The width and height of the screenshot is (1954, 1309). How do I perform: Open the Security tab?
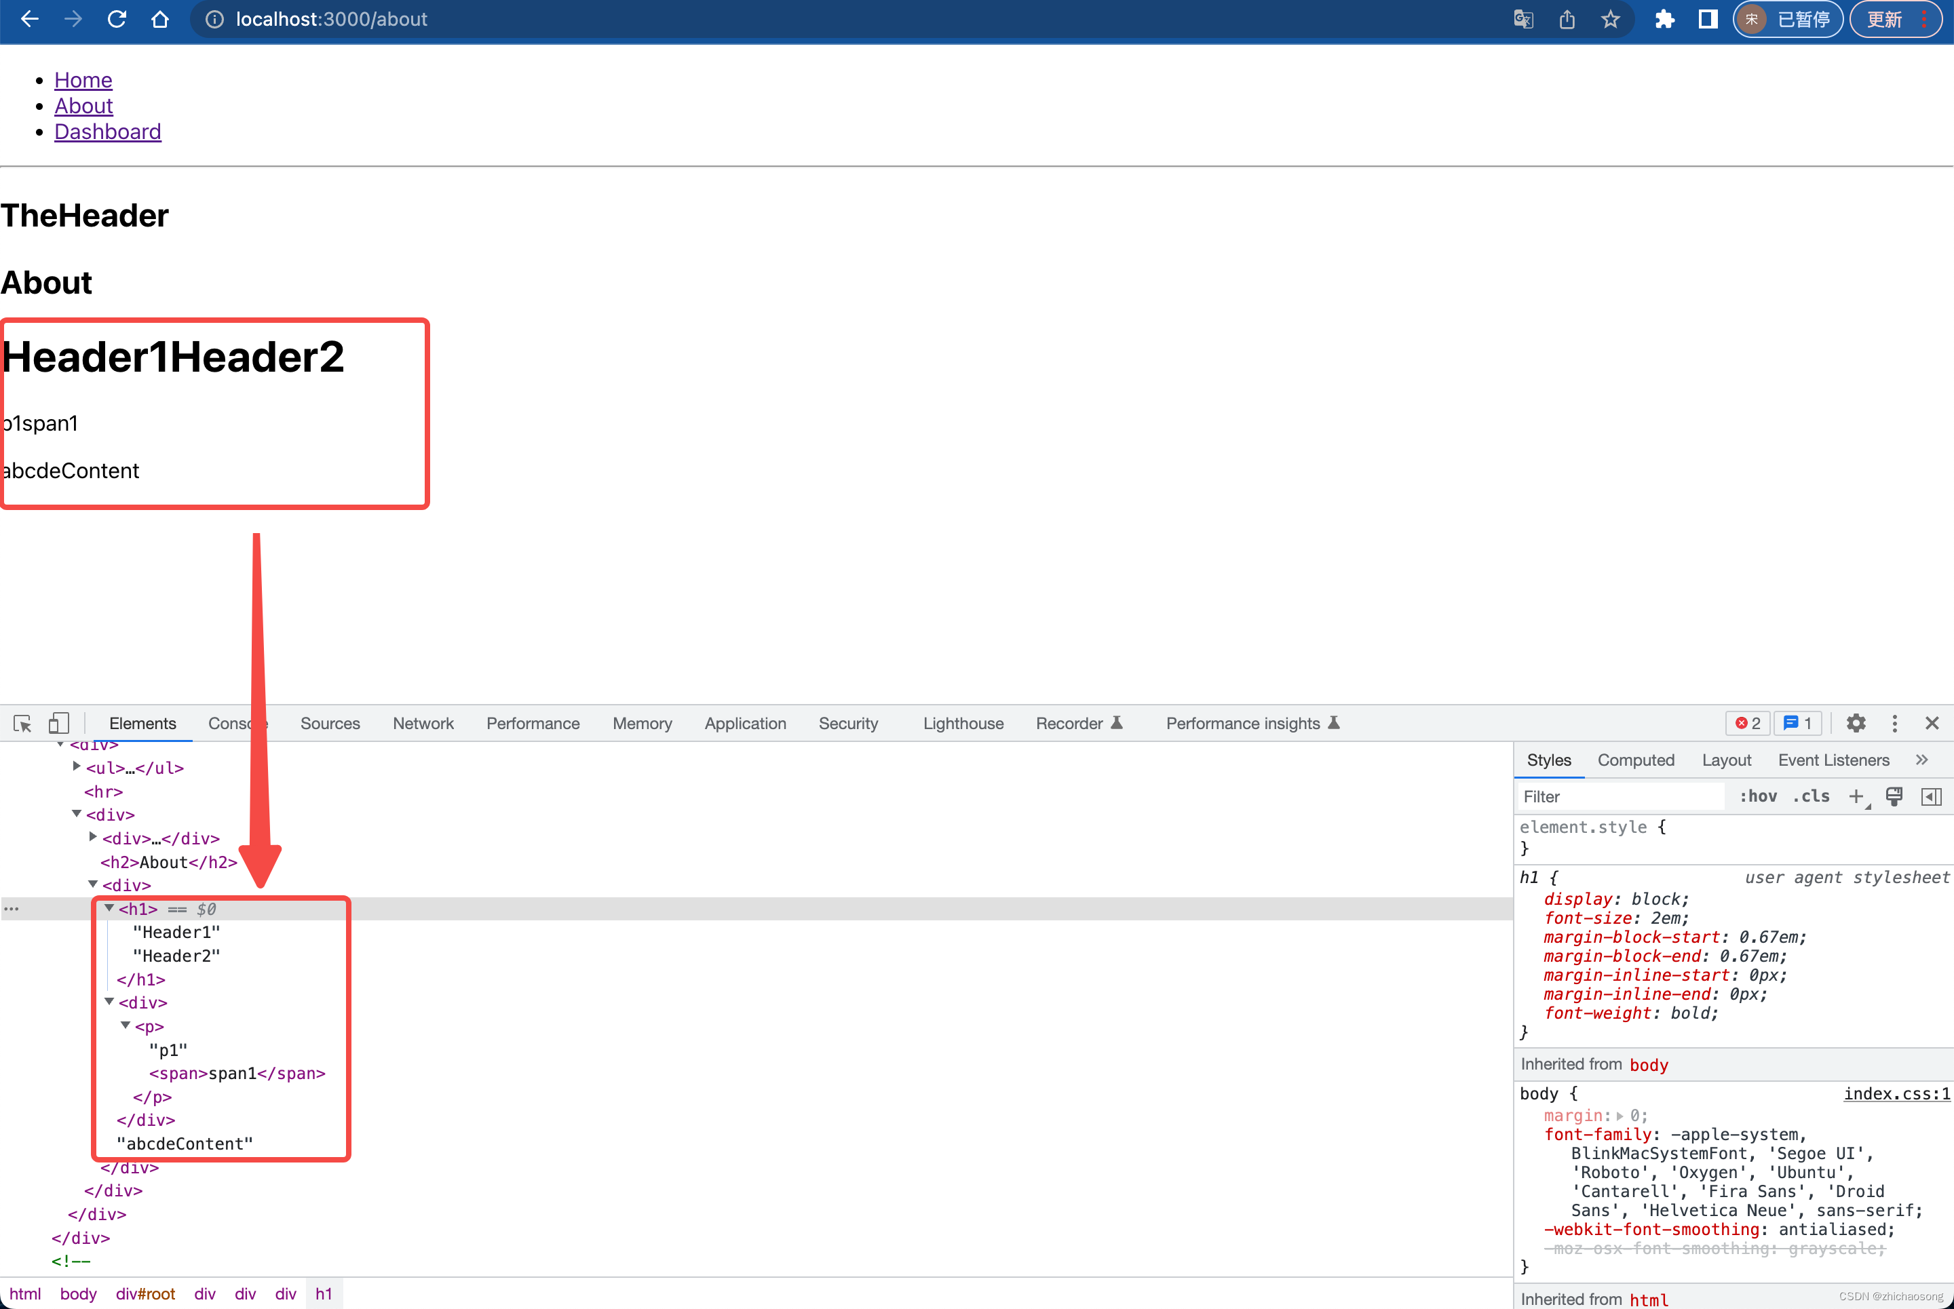847,723
